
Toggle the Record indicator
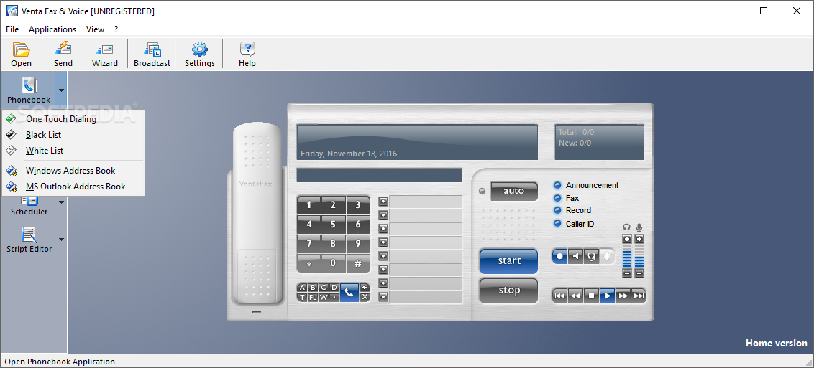(x=557, y=210)
